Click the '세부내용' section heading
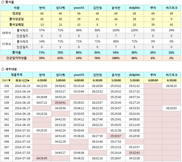The width and height of the screenshot is (182, 162). point(11,69)
